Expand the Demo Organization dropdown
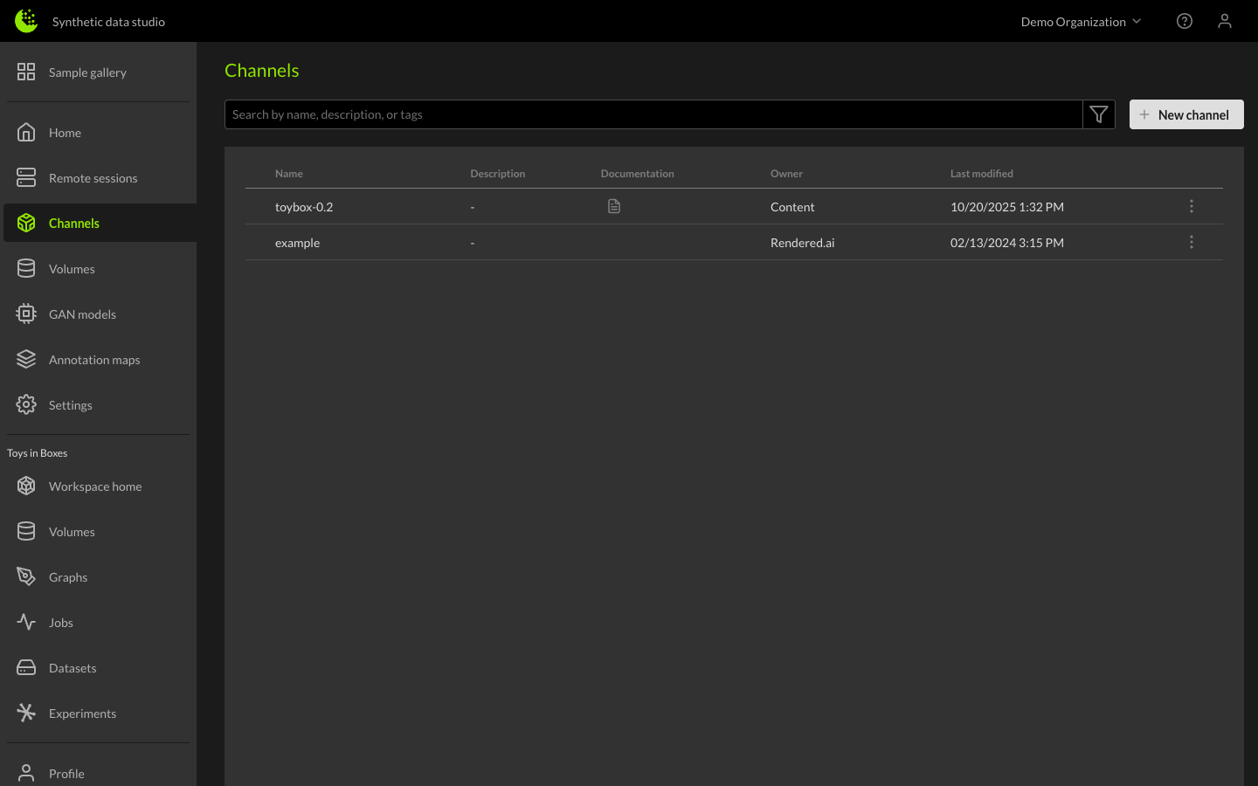The width and height of the screenshot is (1258, 786). pos(1080,22)
